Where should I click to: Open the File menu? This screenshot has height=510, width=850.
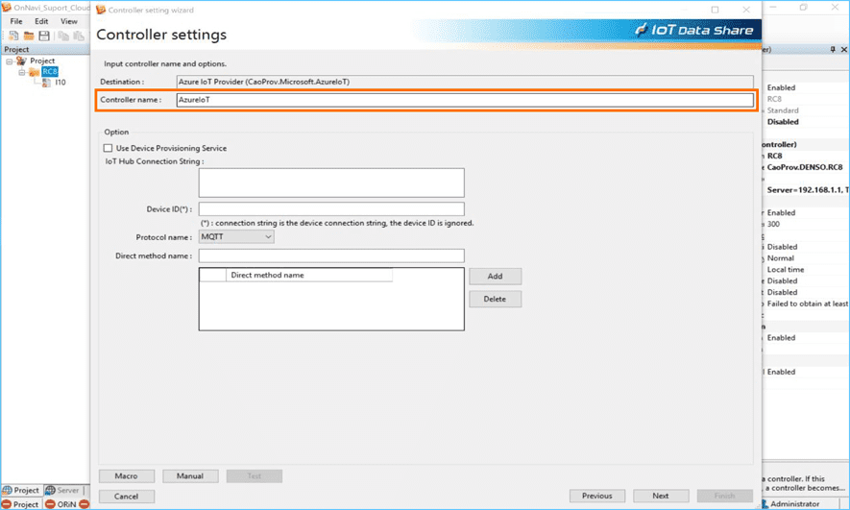pos(16,21)
